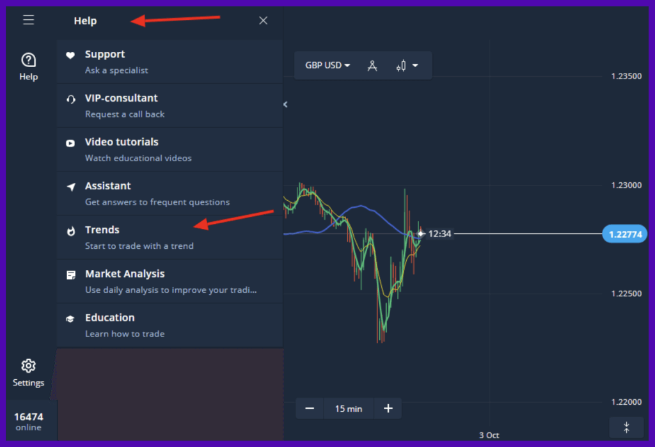
Task: Open Support – Ask a specialist
Action: coord(170,62)
